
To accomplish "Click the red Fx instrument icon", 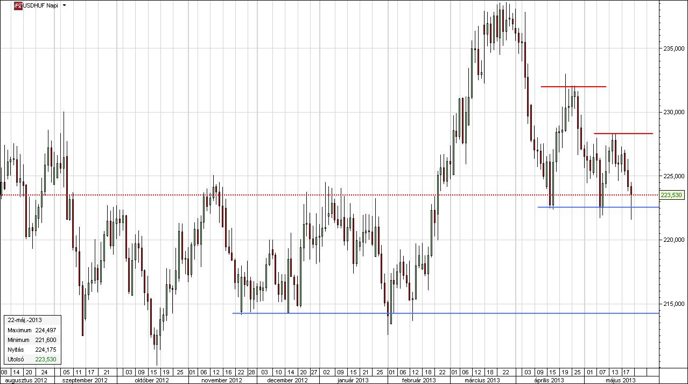I will point(18,5).
